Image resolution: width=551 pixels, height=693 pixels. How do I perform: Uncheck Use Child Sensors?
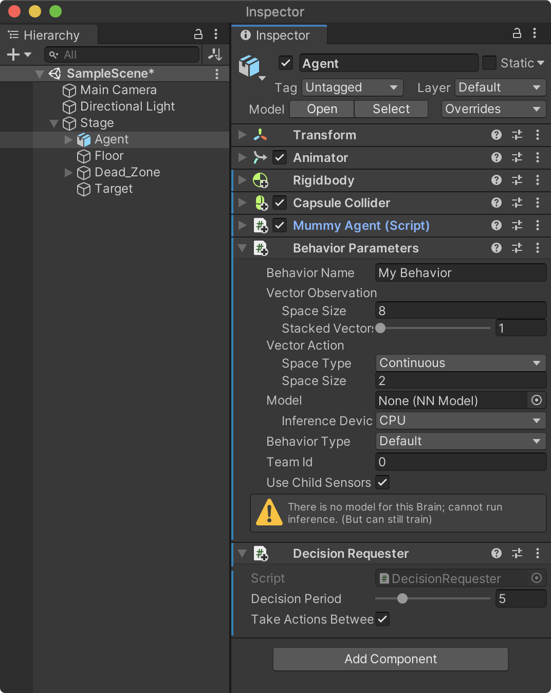(382, 482)
